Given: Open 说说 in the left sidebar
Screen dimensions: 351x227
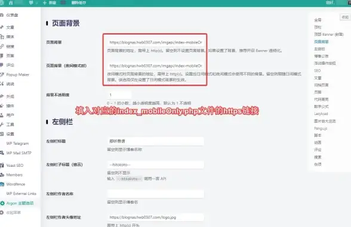Looking at the screenshot, I should (x=10, y=84).
